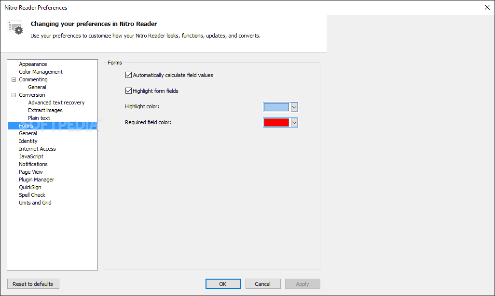
Task: Open Notifications preferences
Action: coord(33,165)
